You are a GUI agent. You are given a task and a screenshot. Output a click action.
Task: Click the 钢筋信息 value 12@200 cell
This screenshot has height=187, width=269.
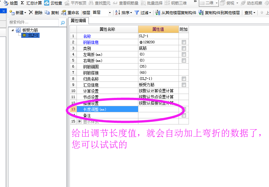[x=158, y=42]
